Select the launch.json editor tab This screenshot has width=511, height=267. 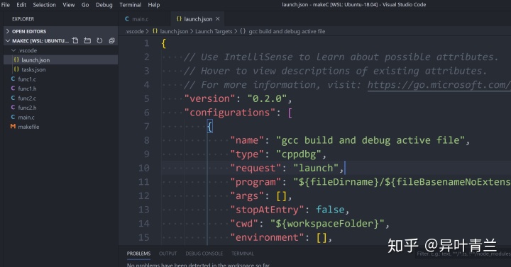click(x=198, y=19)
